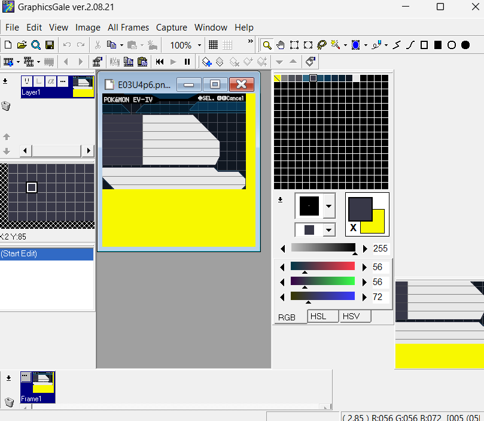Select the Hand pan tool
Image resolution: width=484 pixels, height=421 pixels.
[281, 45]
